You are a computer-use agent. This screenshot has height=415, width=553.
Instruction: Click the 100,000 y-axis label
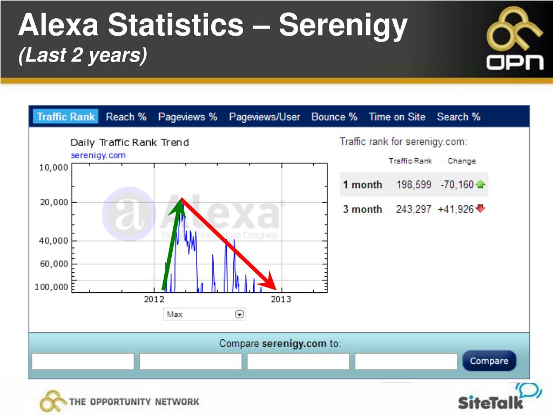pos(51,287)
